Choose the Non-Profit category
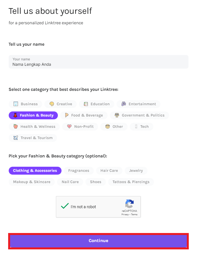The height and width of the screenshot is (257, 200). point(80,127)
